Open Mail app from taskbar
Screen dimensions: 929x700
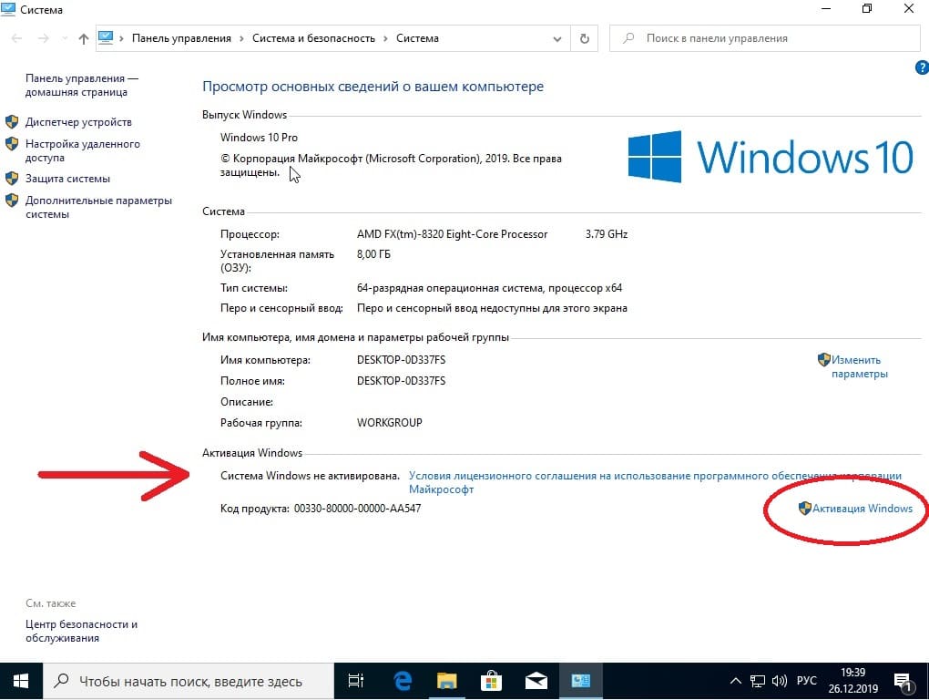point(536,681)
